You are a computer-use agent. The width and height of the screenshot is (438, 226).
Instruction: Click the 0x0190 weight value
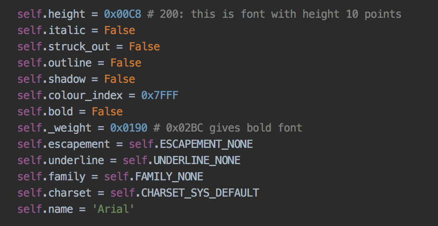(129, 128)
